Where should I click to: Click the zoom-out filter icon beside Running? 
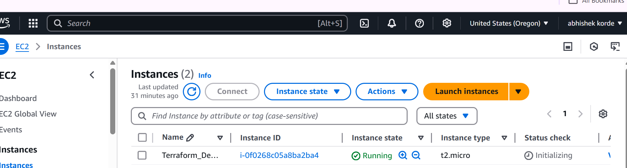coord(416,155)
